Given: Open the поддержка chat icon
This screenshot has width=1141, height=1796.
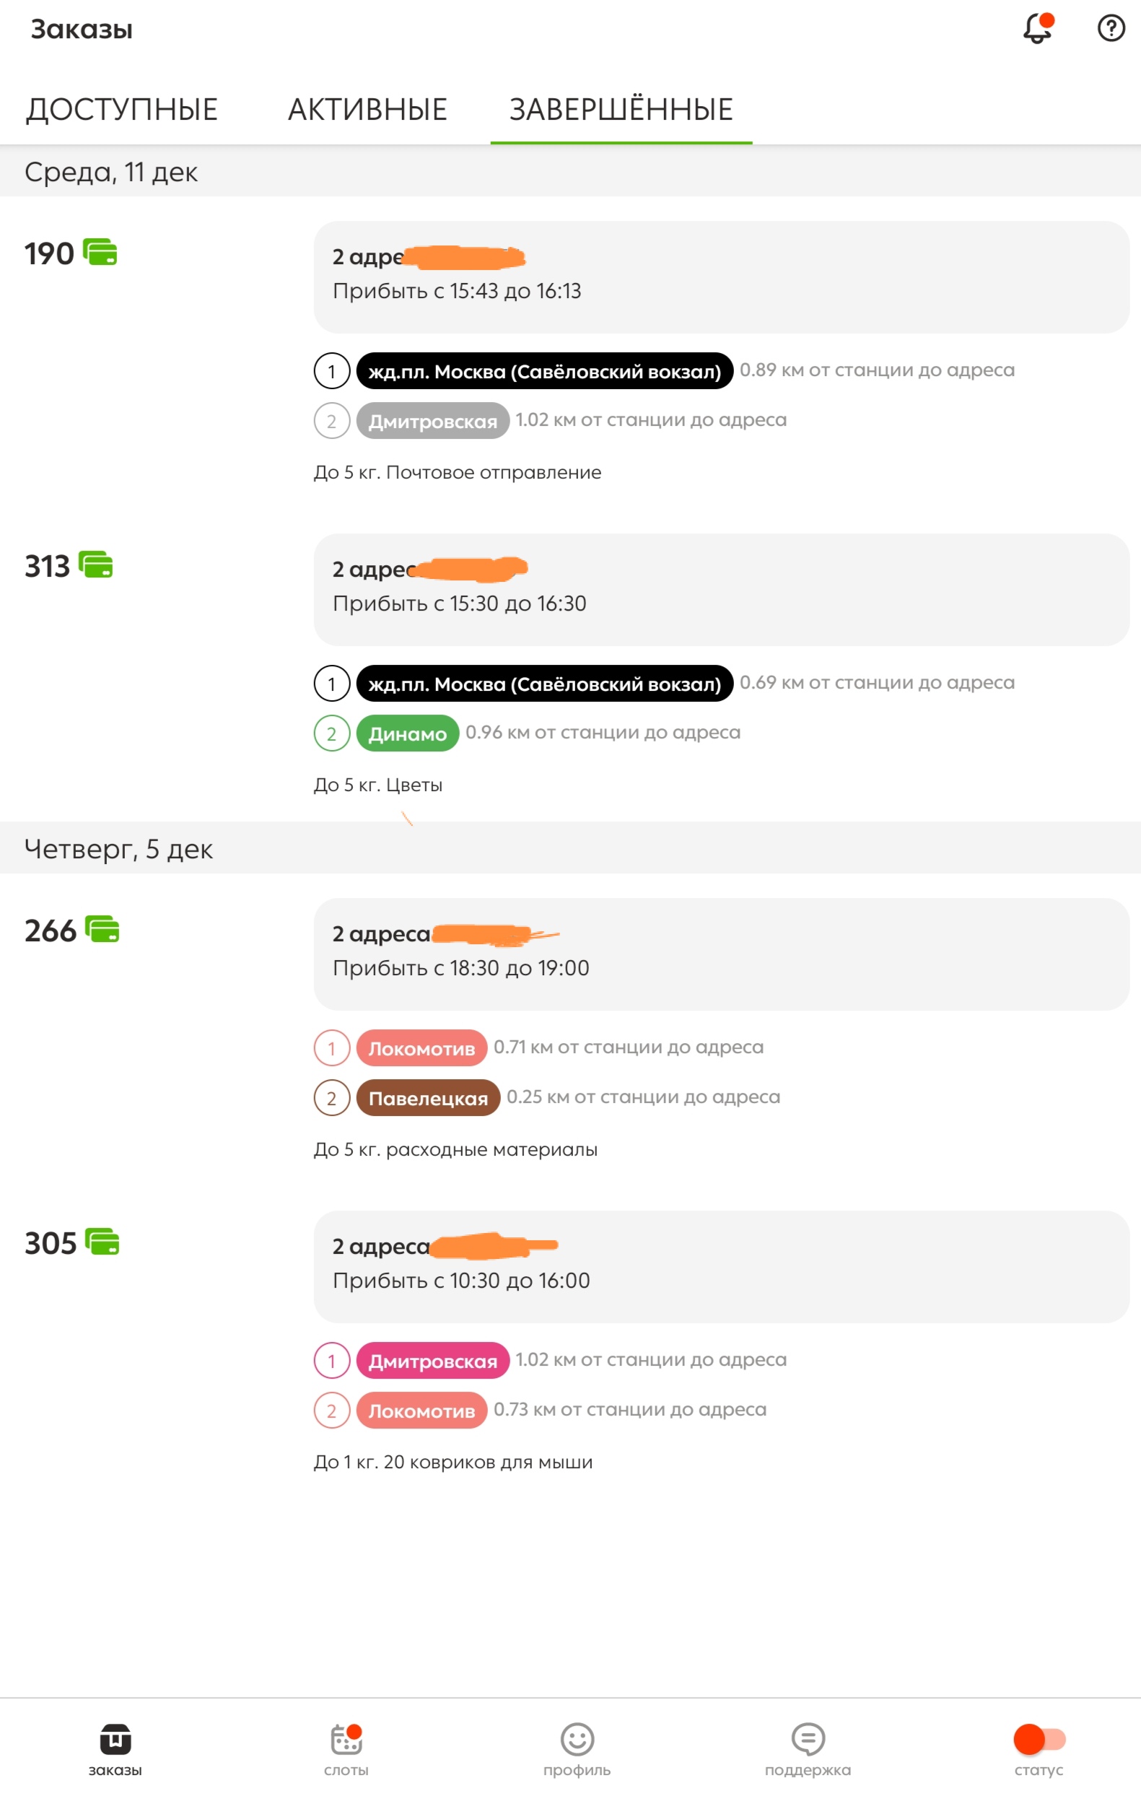Looking at the screenshot, I should [808, 1739].
